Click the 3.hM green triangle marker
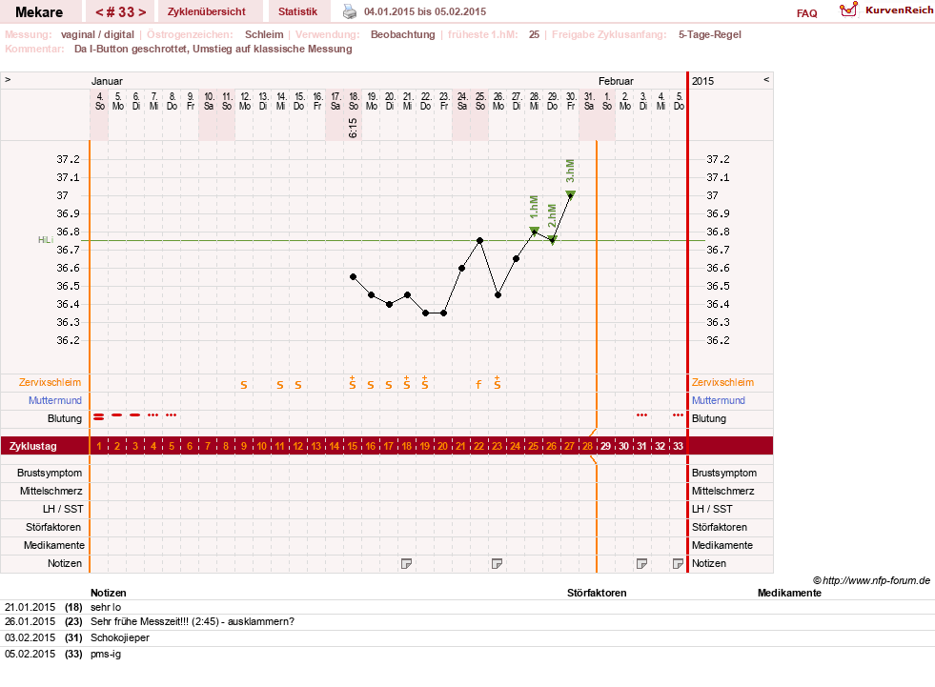This screenshot has width=935, height=687. pyautogui.click(x=571, y=194)
